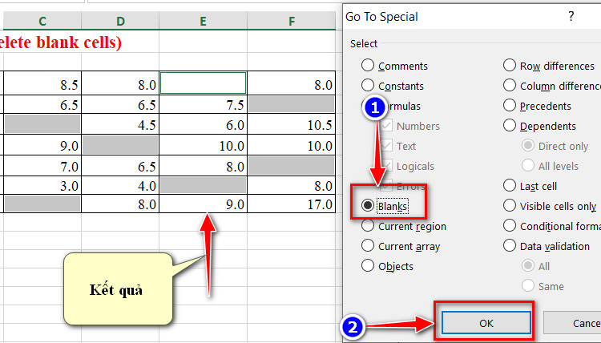Click the cell containing 3.0
The height and width of the screenshot is (343, 601).
[42, 185]
